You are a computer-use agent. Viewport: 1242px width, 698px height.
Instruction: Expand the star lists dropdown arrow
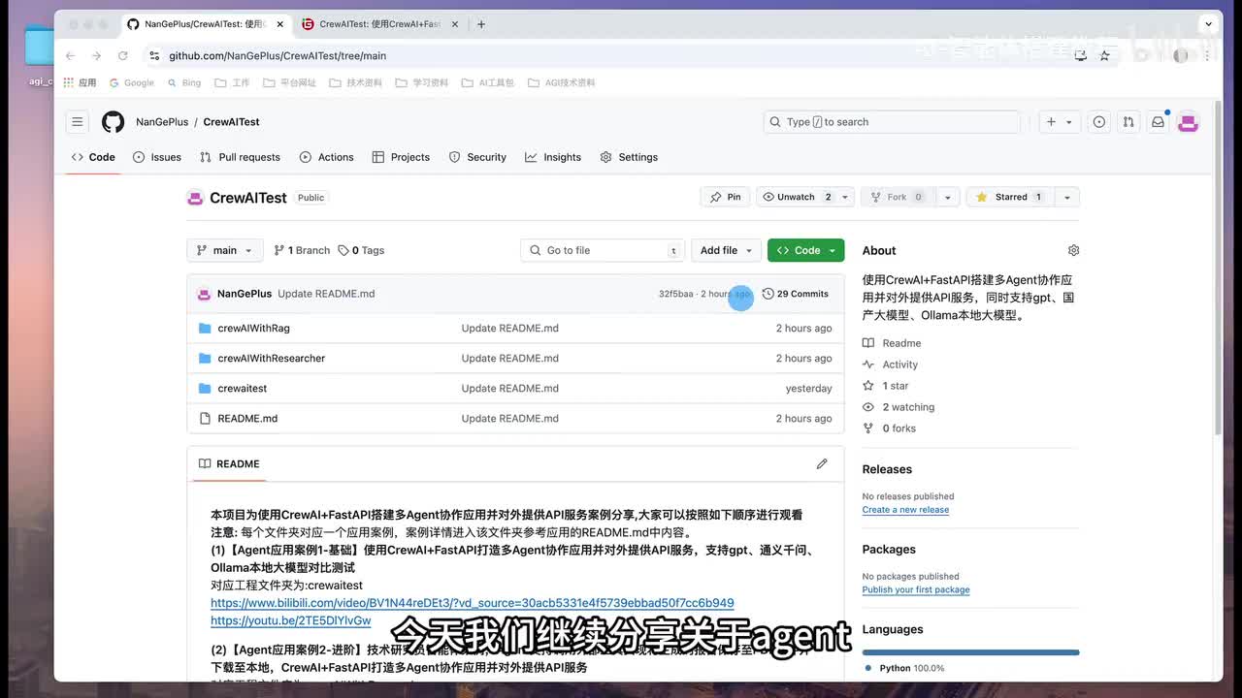click(x=1066, y=197)
